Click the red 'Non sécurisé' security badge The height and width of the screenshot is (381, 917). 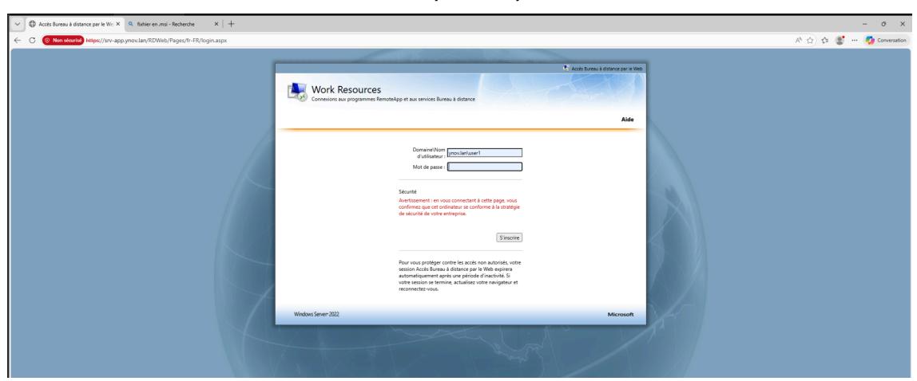[63, 41]
